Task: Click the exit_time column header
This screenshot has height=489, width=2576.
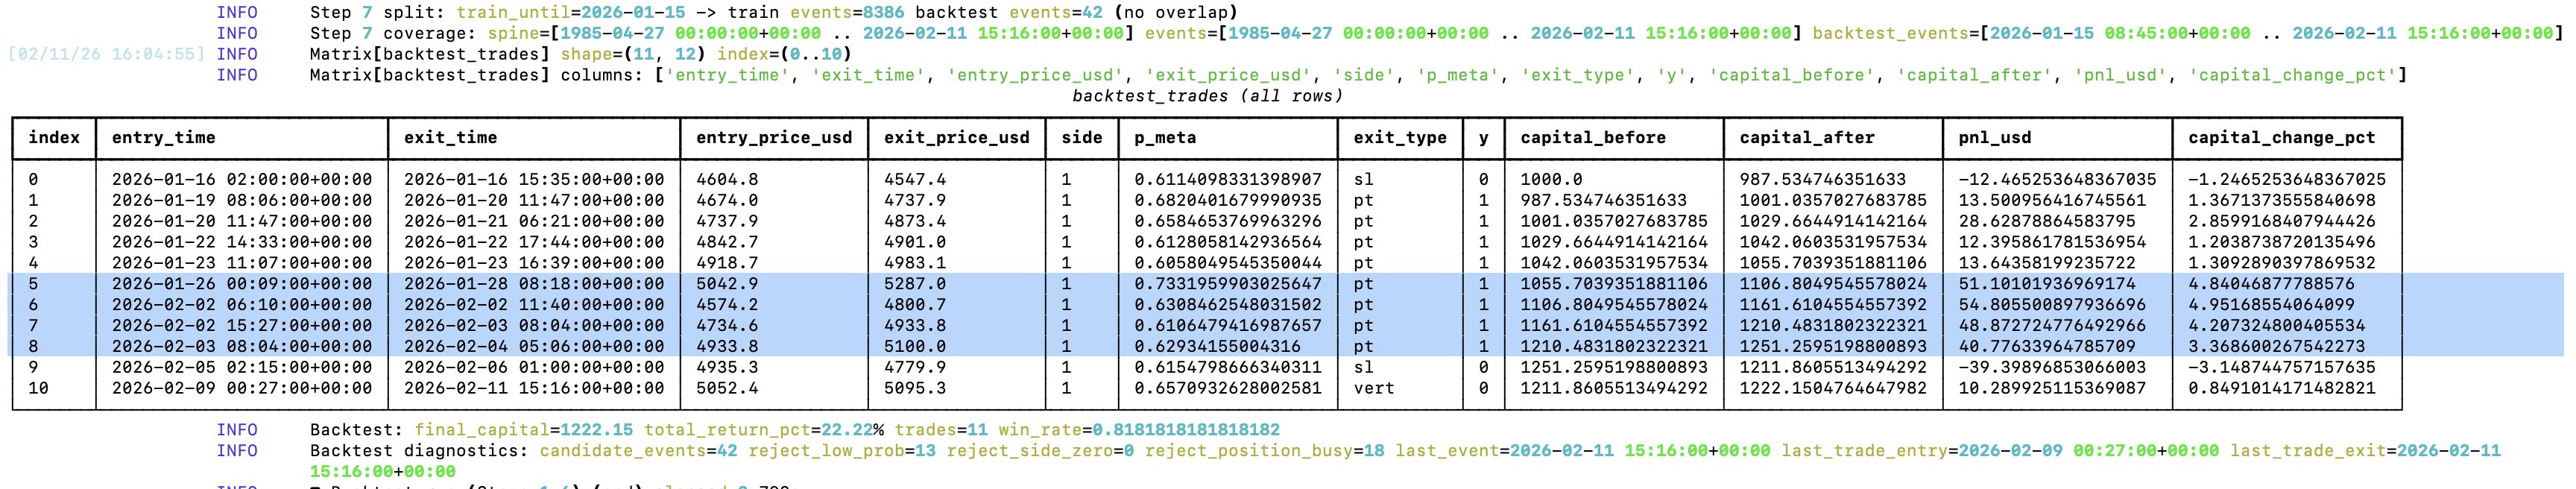Action: click(x=449, y=138)
